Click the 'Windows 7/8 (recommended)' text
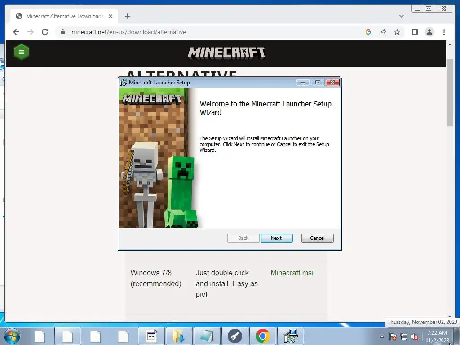Screen dimensions: 460x345 point(156,278)
